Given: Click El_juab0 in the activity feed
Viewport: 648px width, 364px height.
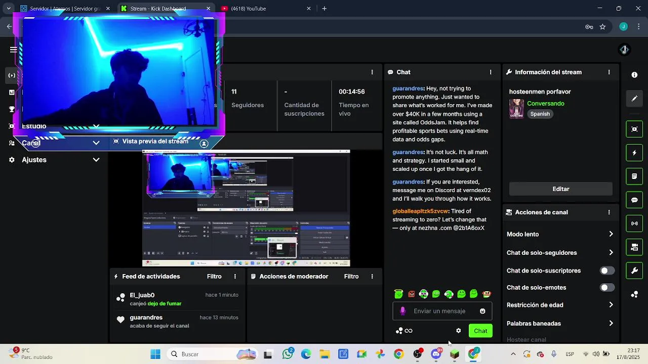Looking at the screenshot, I should 142,295.
